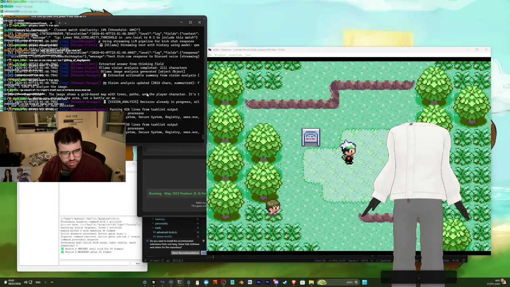
Task: Open After Effects from the taskbar
Action: [x=259, y=282]
